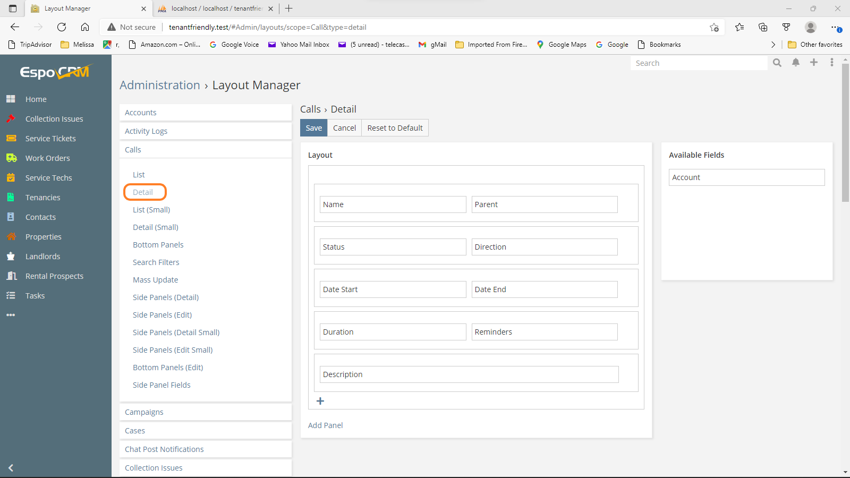Image resolution: width=850 pixels, height=478 pixels.
Task: Save the layout
Action: click(x=313, y=128)
